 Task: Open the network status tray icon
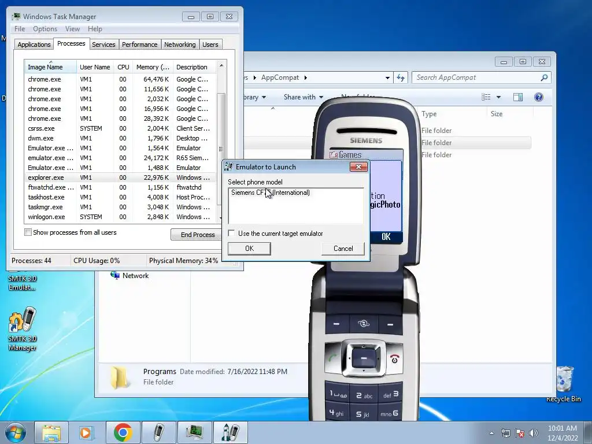pyautogui.click(x=505, y=433)
